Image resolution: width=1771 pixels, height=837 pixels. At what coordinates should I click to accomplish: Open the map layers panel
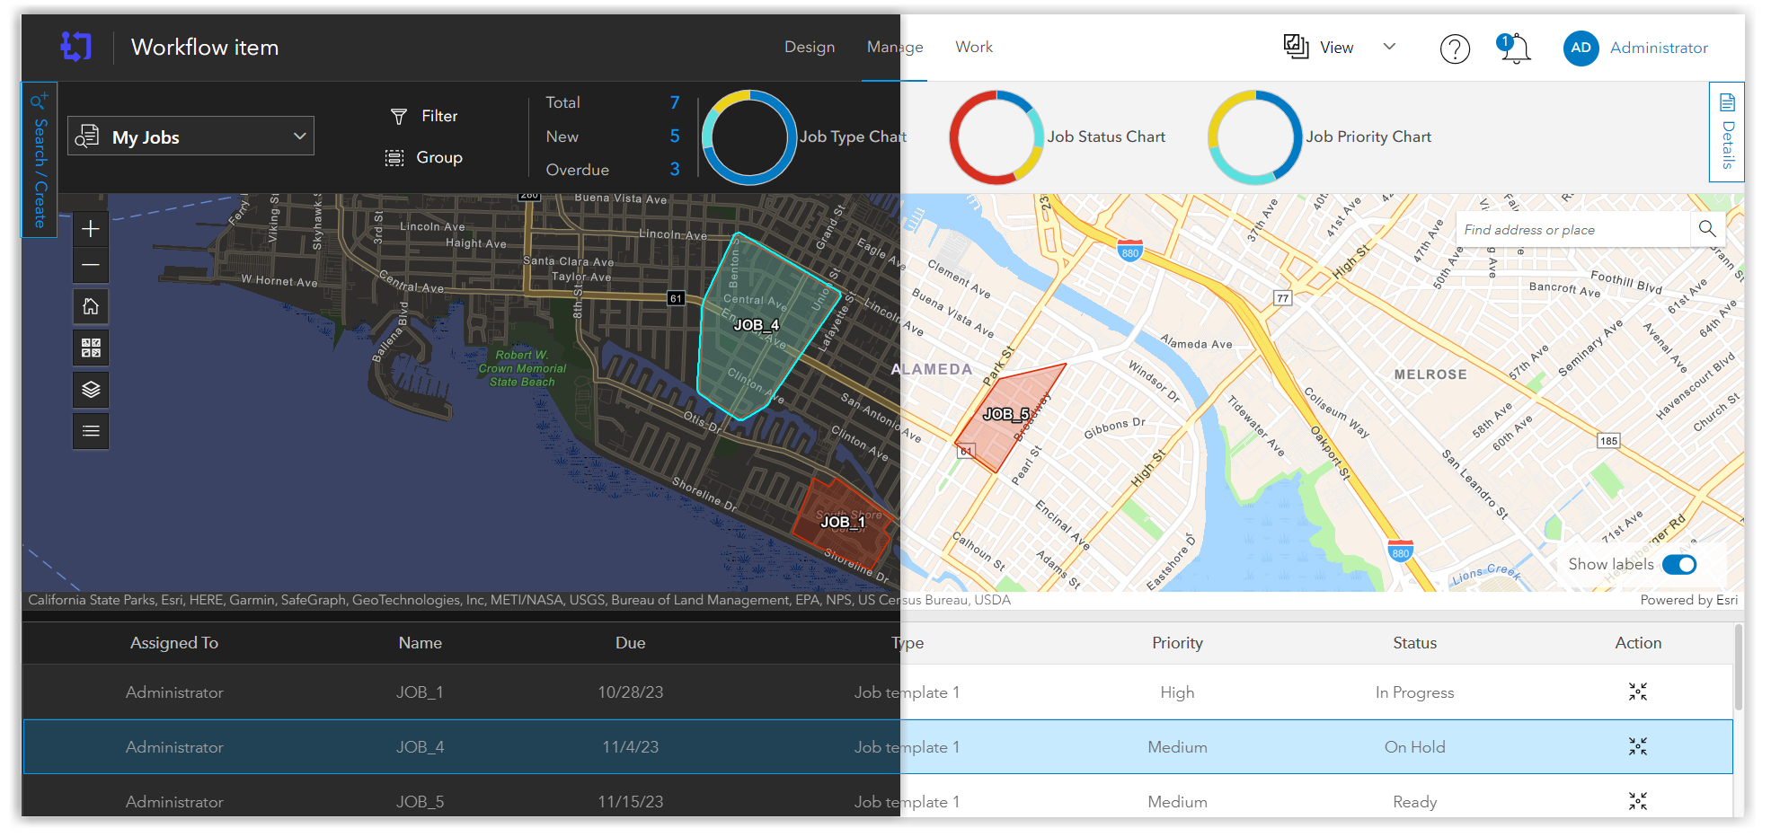90,390
